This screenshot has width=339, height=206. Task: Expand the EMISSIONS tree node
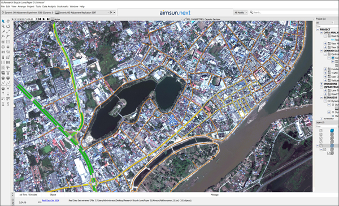click(321, 84)
